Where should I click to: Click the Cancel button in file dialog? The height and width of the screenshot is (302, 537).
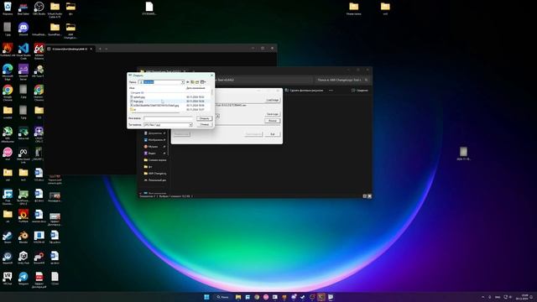click(x=205, y=125)
